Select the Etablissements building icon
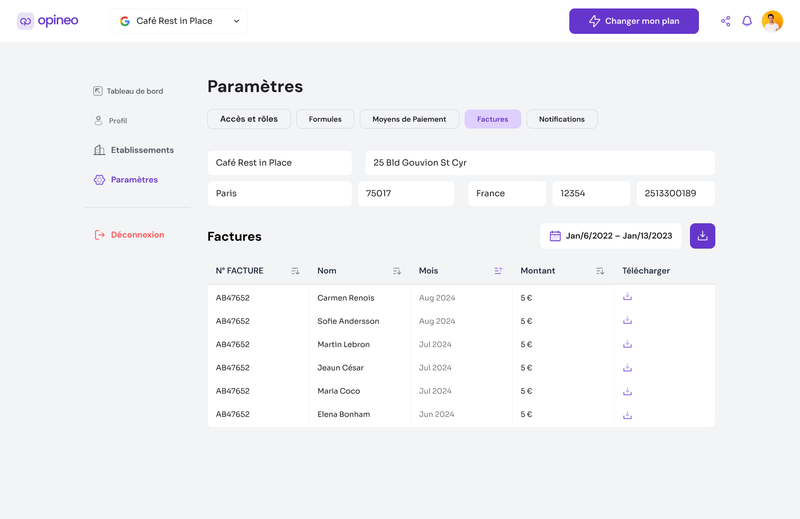 pyautogui.click(x=99, y=150)
